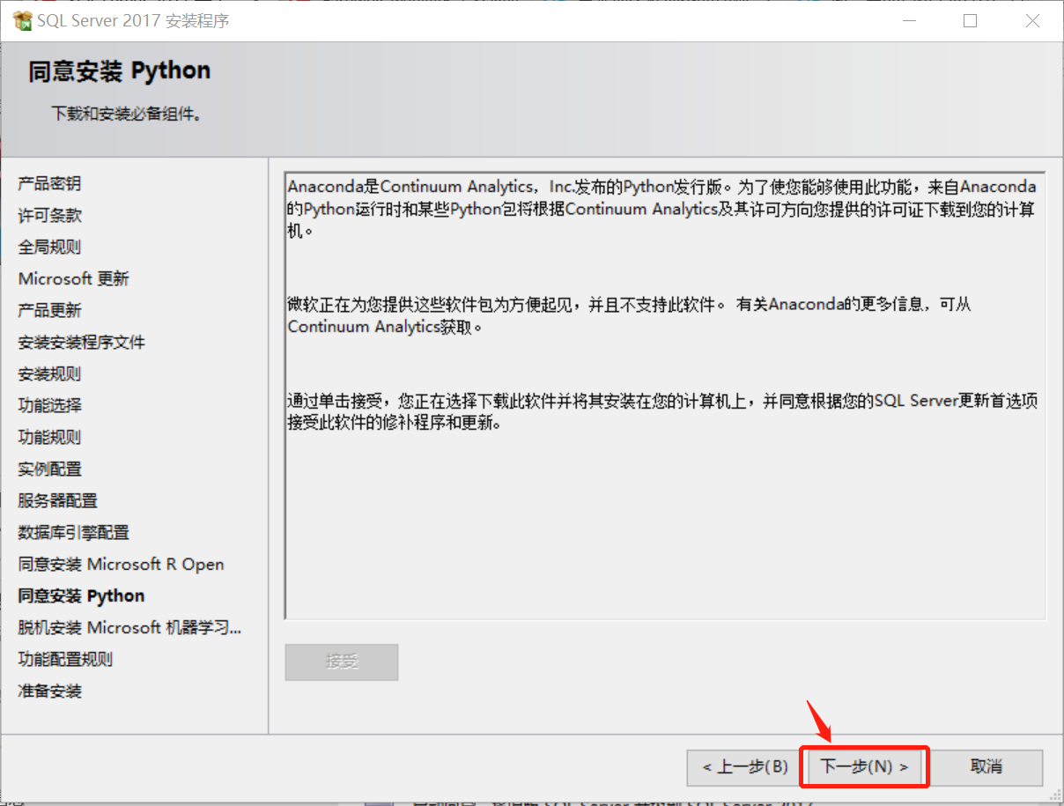Image resolution: width=1064 pixels, height=806 pixels.
Task: Select the 功能选择 step
Action: coord(49,405)
